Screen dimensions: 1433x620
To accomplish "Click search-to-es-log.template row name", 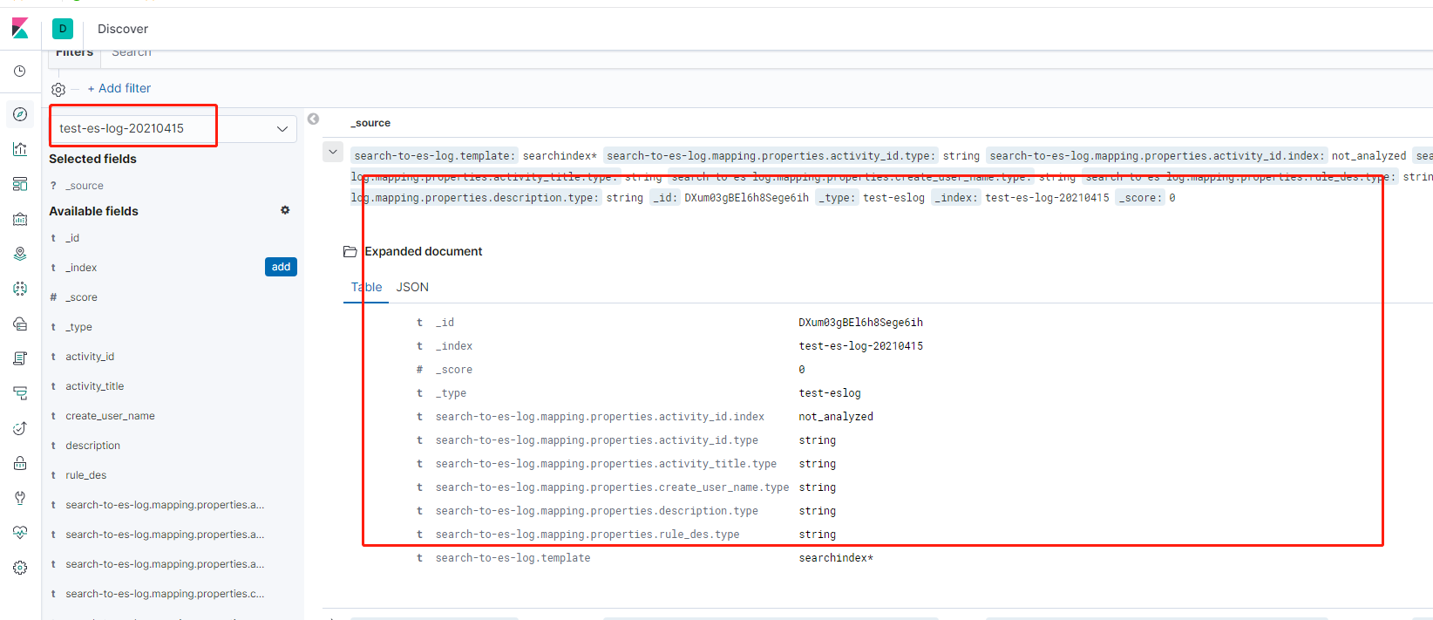I will click(513, 558).
